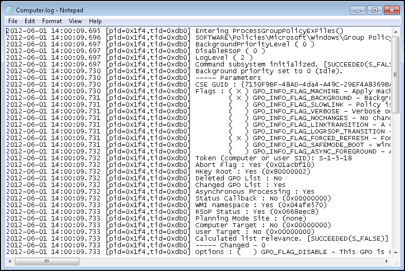The width and height of the screenshot is (405, 271).
Task: Click the Notepad icon in title bar
Action: pos(10,10)
